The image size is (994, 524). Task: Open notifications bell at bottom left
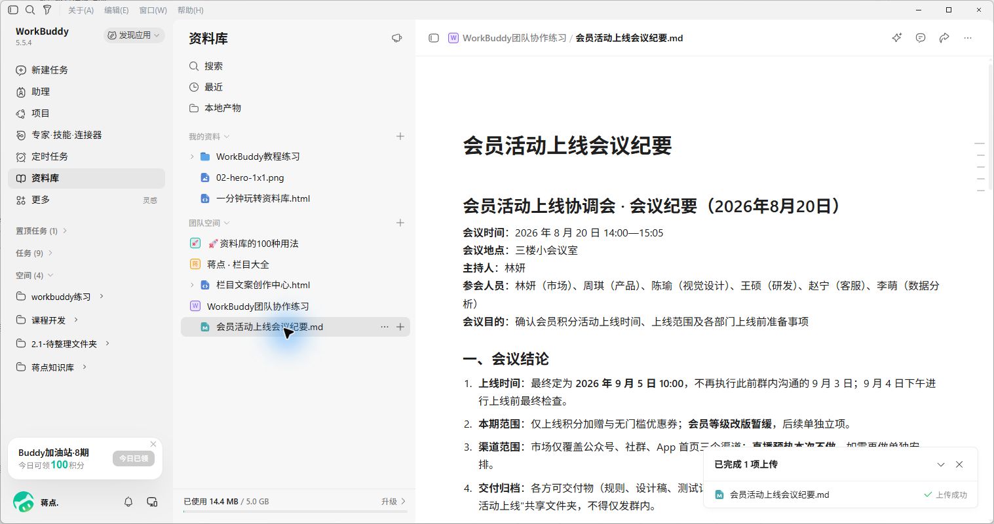coord(128,502)
